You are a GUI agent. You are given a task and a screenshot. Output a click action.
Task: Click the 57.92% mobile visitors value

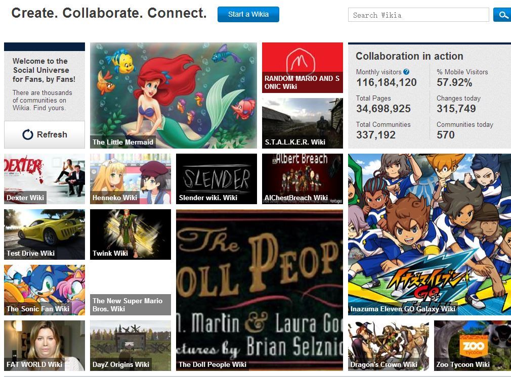(x=454, y=82)
